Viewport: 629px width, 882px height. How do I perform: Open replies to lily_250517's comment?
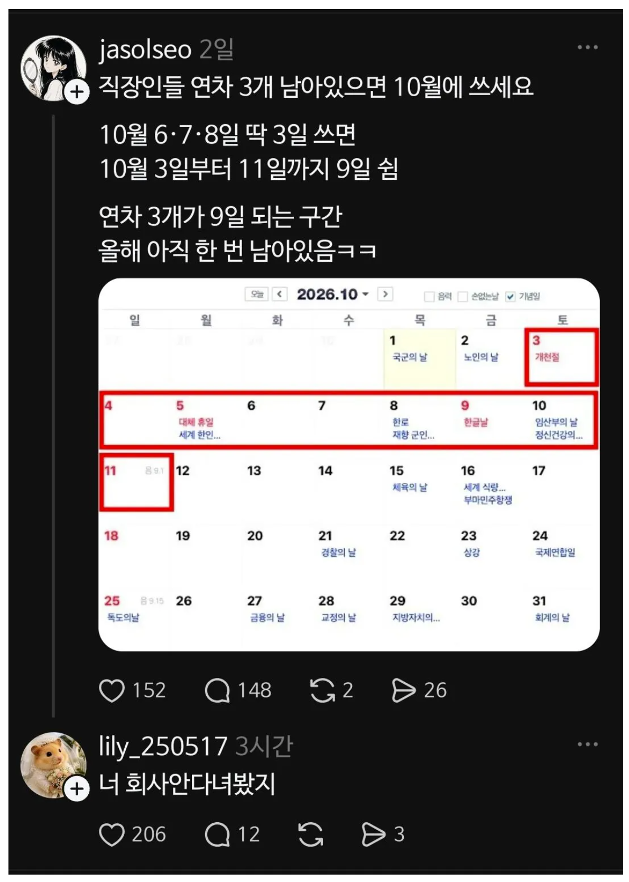[x=217, y=834]
